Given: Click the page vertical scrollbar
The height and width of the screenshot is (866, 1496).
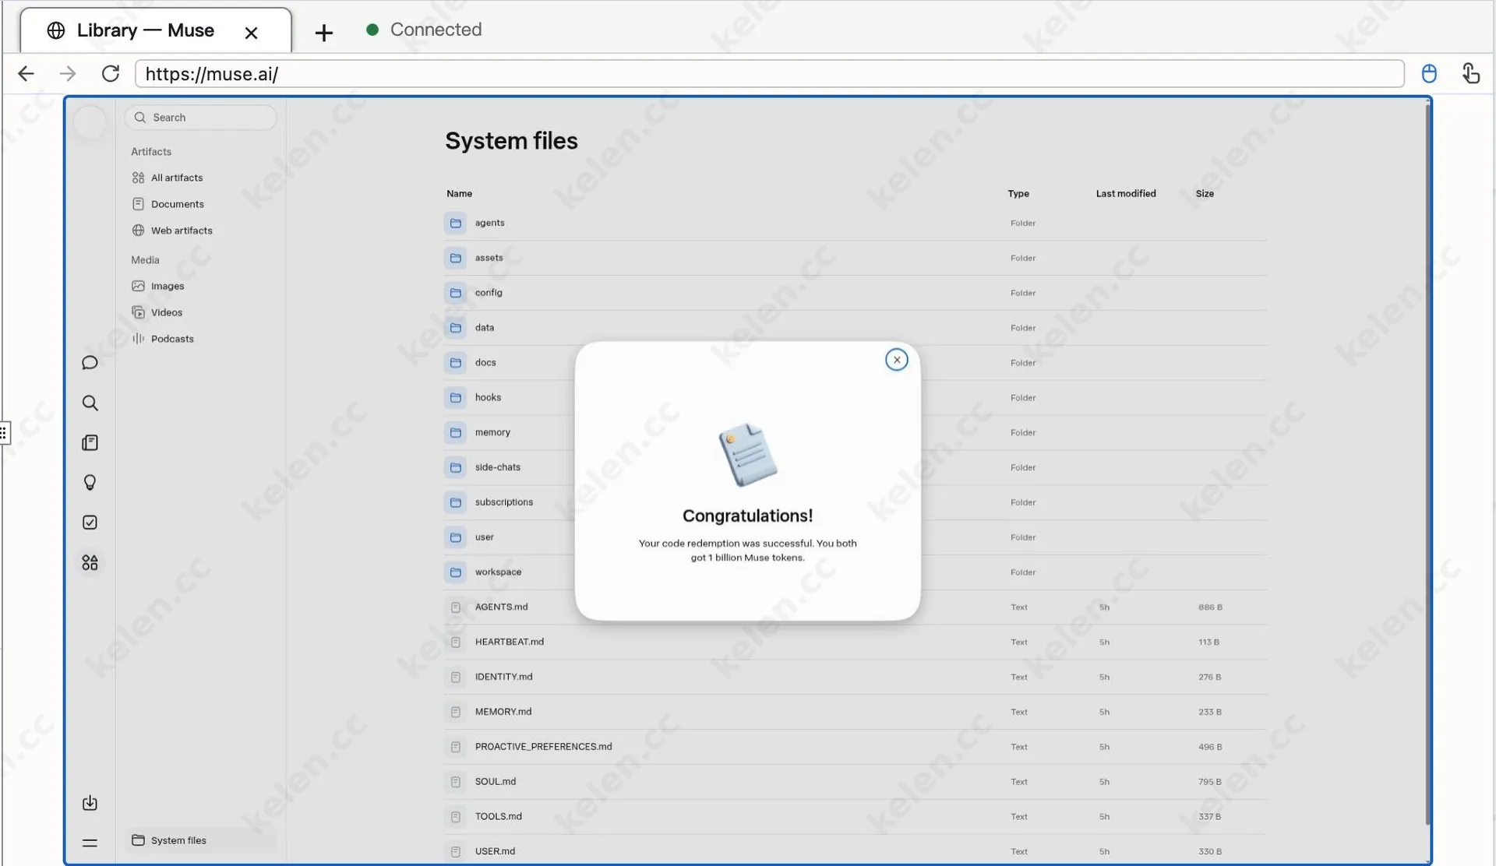Looking at the screenshot, I should 1427,463.
